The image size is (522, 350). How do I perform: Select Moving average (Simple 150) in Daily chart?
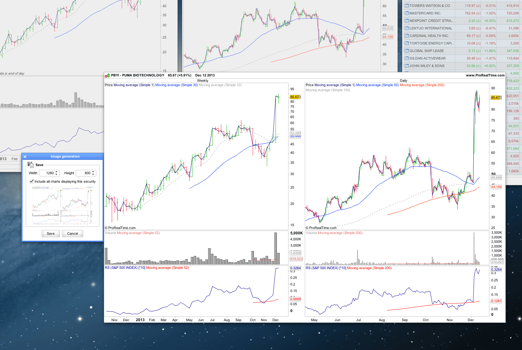[328, 90]
